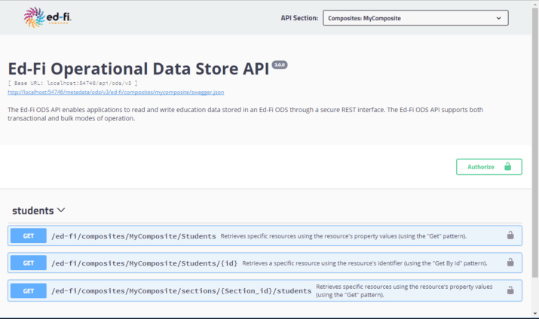Click the GET badge for the Students/{id} endpoint
This screenshot has width=539, height=319.
tap(29, 263)
